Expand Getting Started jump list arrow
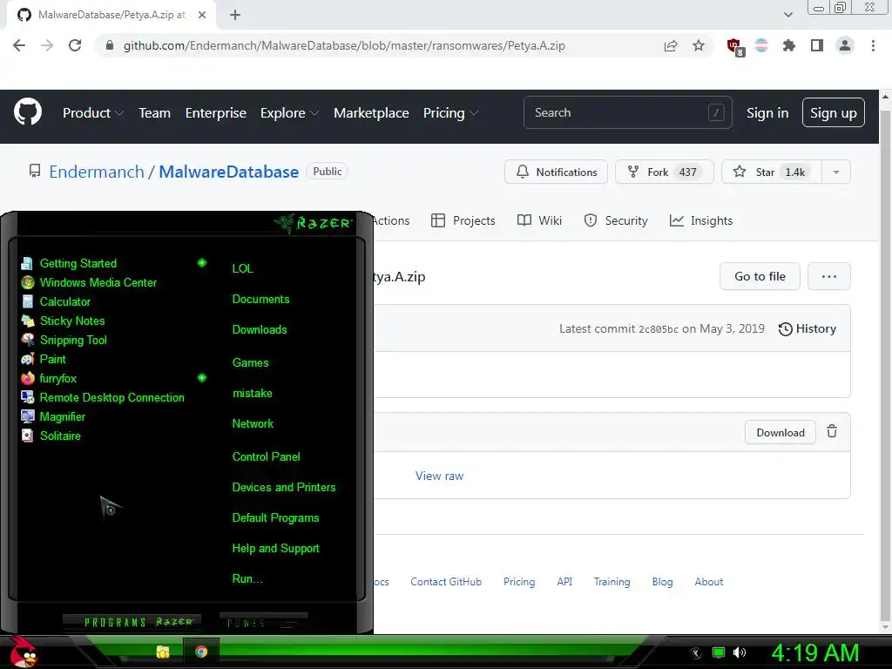This screenshot has width=892, height=669. point(202,263)
